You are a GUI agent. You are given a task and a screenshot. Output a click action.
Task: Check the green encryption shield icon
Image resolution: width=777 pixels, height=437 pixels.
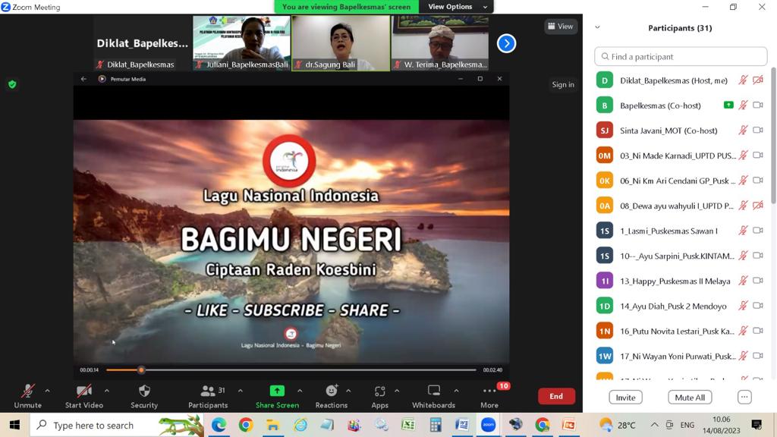click(x=12, y=84)
